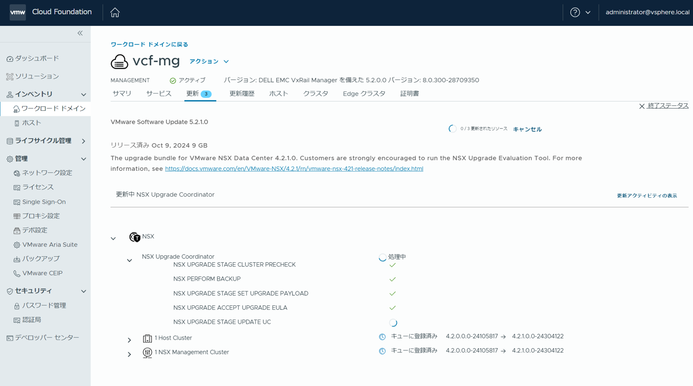693x386 pixels.
Task: Click 更新アクティビティの表示 link
Action: (647, 196)
